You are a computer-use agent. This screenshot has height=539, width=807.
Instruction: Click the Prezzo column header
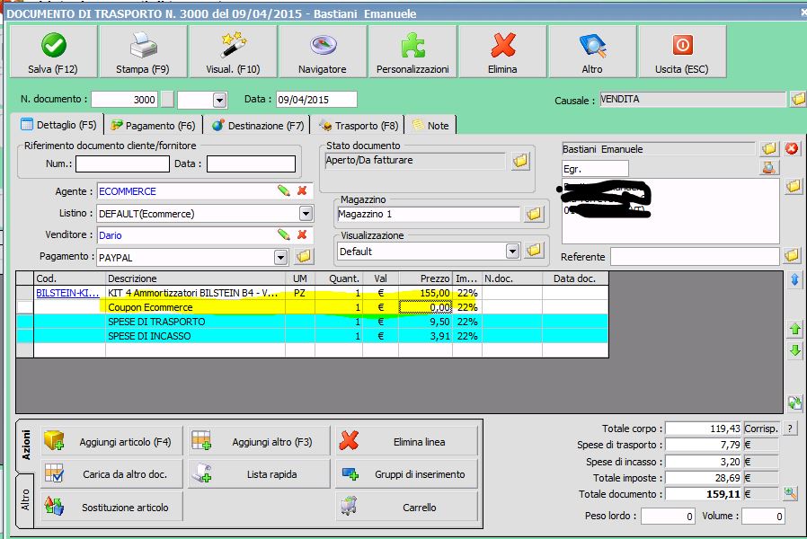[x=425, y=278]
